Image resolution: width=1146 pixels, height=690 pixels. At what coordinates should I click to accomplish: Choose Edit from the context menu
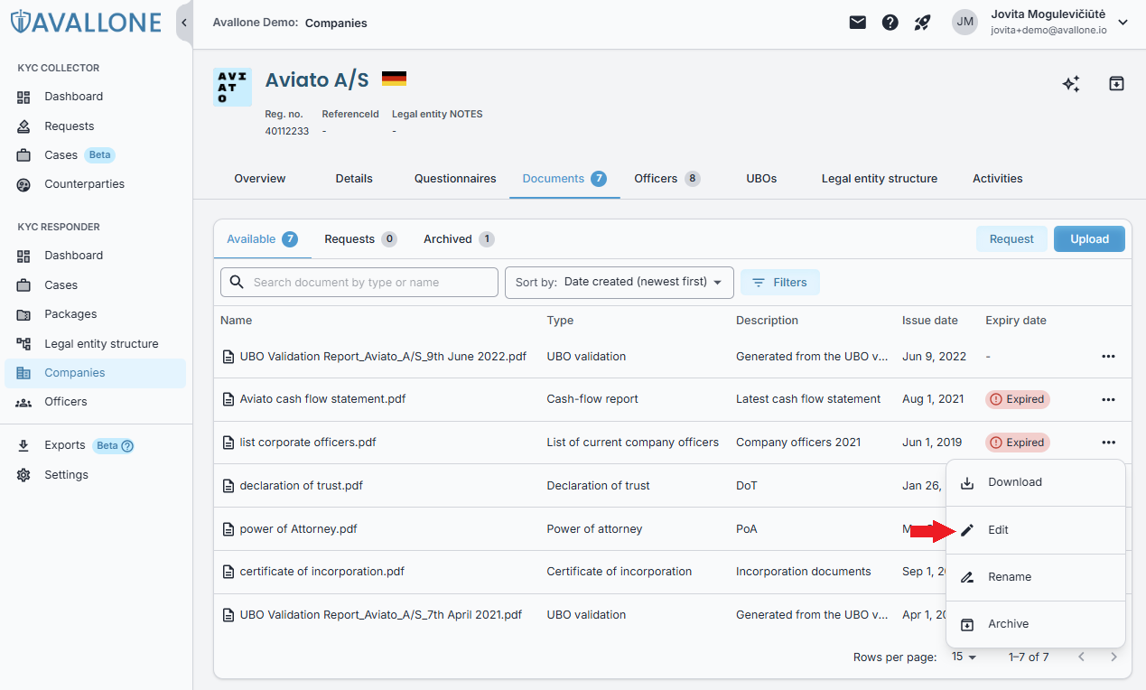(x=1036, y=530)
